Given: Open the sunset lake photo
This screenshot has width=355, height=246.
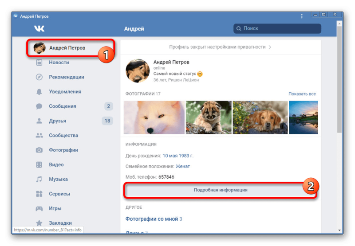Looking at the screenshot, I should tap(304, 117).
